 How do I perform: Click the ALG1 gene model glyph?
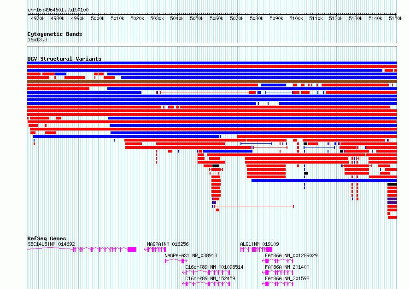click(x=256, y=249)
